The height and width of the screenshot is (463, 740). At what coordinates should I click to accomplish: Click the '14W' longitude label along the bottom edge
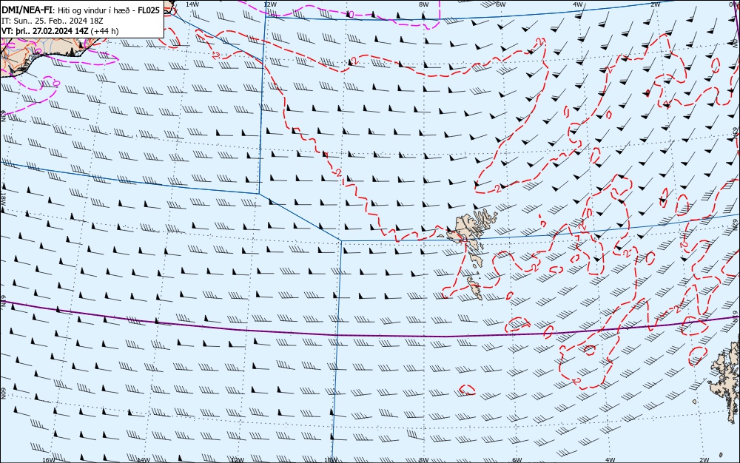tap(144, 460)
